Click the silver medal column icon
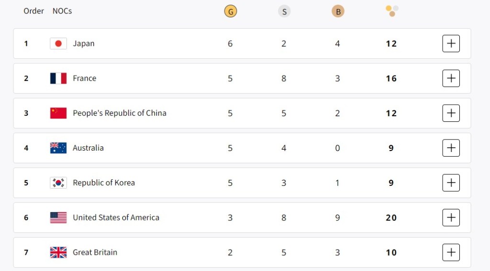Viewport: 490px width, 271px height. tap(284, 11)
